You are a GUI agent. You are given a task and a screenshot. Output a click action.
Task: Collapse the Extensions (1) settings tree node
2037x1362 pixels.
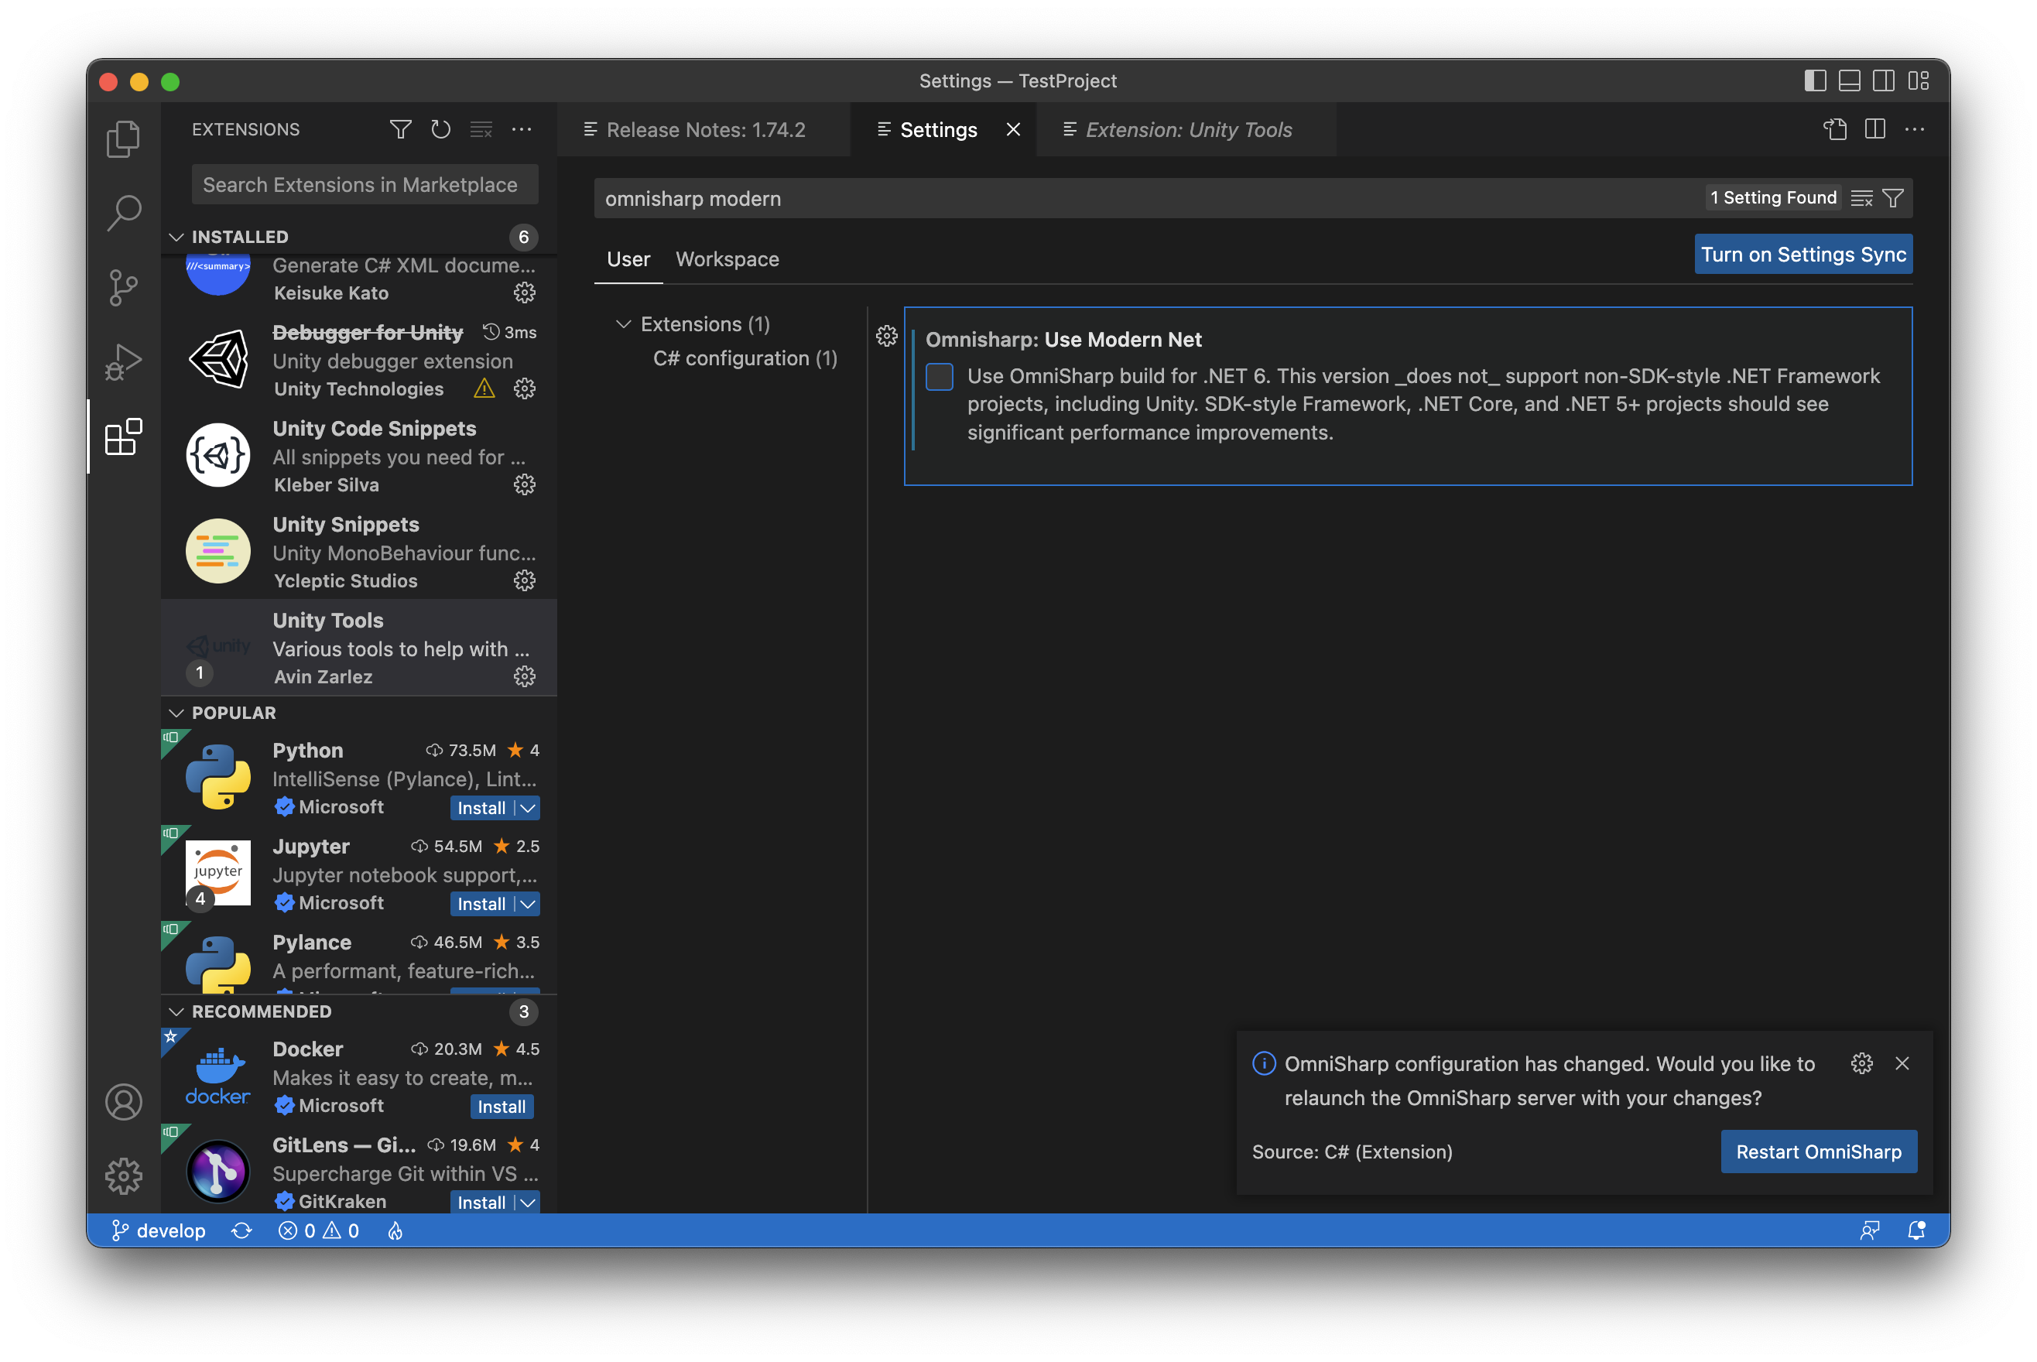[623, 324]
